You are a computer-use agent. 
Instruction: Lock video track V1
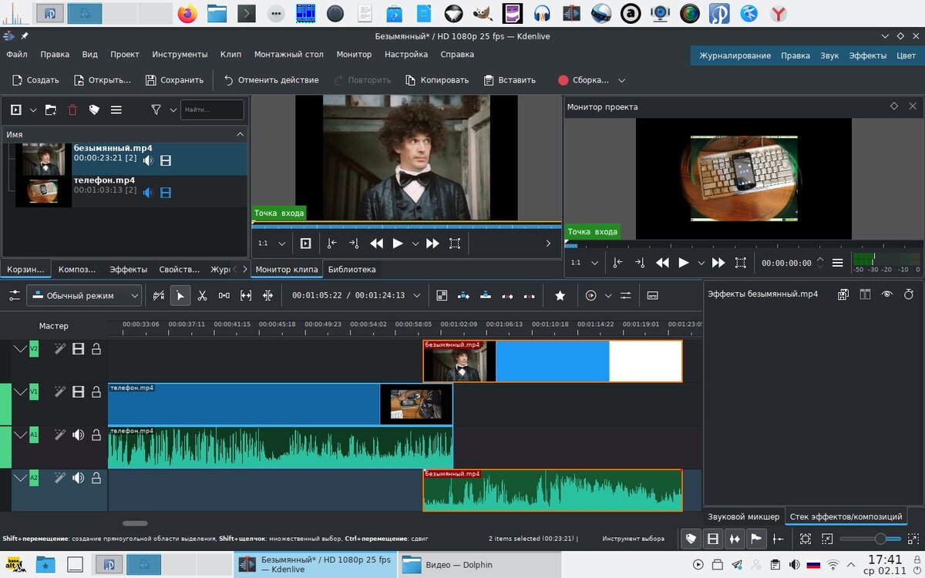[96, 392]
